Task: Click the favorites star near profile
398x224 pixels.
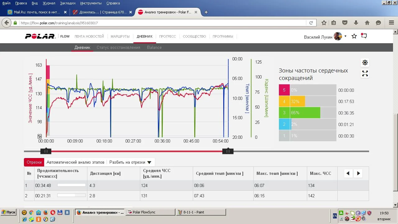Action: click(x=354, y=36)
